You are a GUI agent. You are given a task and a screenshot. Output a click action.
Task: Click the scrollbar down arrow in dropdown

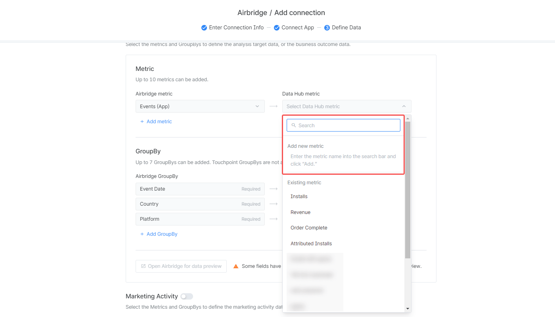[x=408, y=309]
